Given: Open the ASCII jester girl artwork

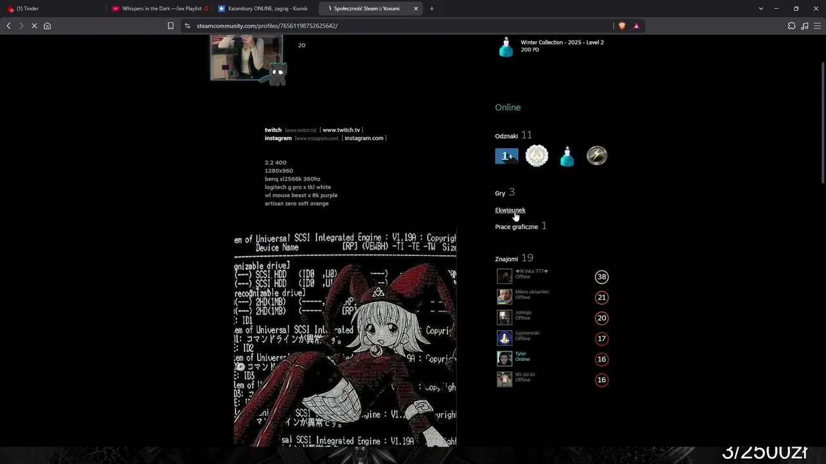Looking at the screenshot, I should point(345,338).
